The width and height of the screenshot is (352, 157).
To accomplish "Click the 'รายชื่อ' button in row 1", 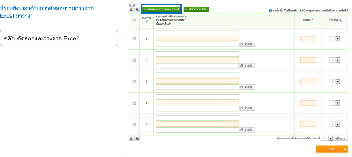I will click(x=247, y=44).
